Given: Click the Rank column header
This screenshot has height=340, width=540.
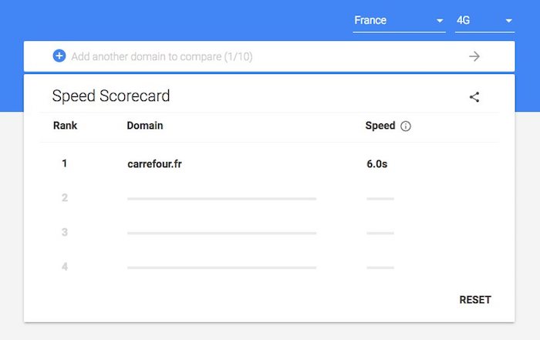Looking at the screenshot, I should [x=65, y=126].
